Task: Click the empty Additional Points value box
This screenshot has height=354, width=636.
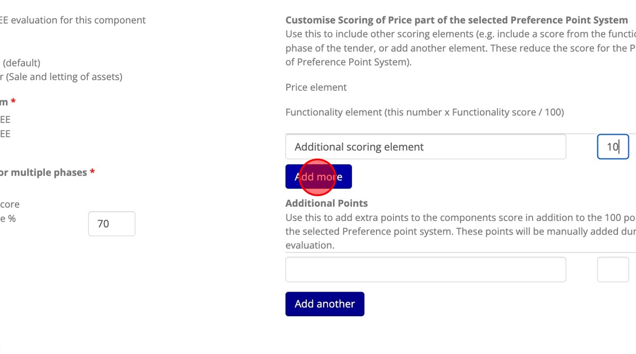Action: pyautogui.click(x=613, y=270)
